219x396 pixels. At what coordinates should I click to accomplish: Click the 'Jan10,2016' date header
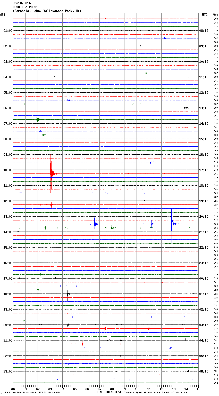[x=22, y=3]
